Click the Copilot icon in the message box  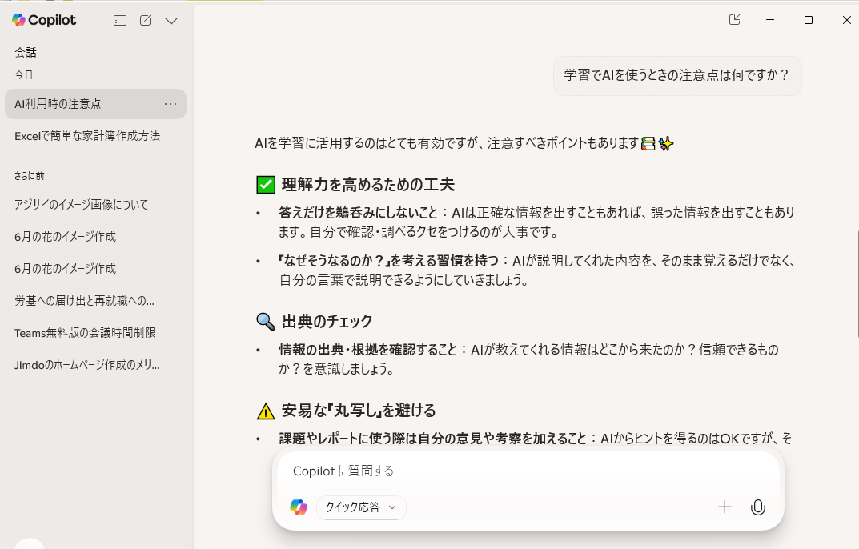(299, 507)
